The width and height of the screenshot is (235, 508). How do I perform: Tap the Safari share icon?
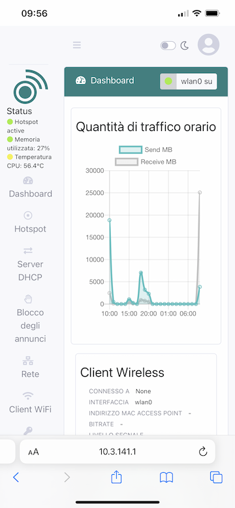pyautogui.click(x=116, y=477)
